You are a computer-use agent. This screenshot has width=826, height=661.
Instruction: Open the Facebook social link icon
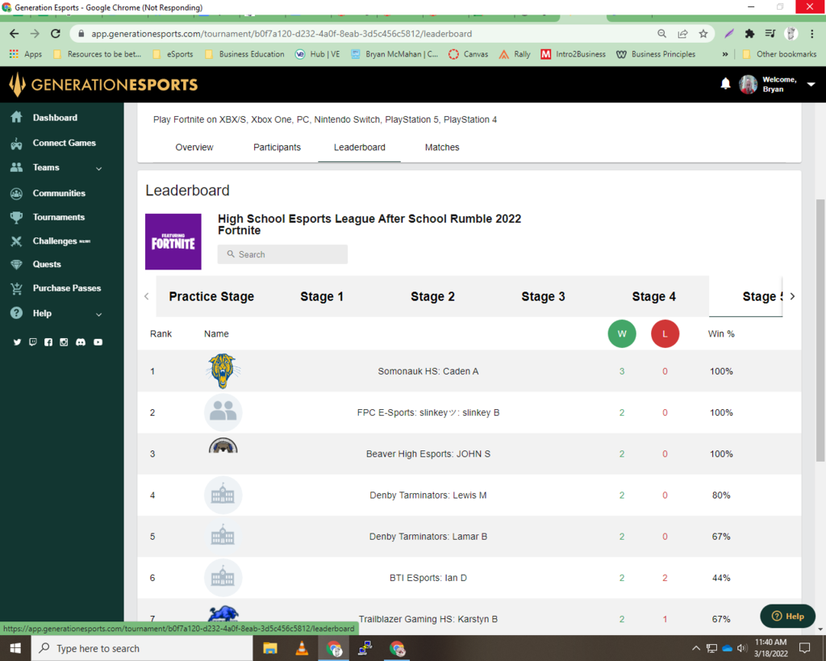pyautogui.click(x=48, y=342)
